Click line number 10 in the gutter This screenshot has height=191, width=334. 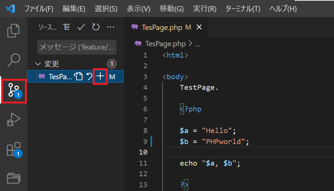pos(143,152)
